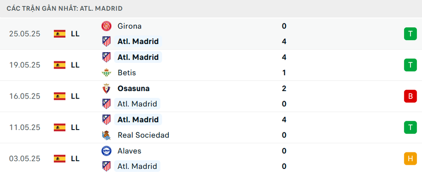Open the Real Sociedad team link

pyautogui.click(x=143, y=135)
